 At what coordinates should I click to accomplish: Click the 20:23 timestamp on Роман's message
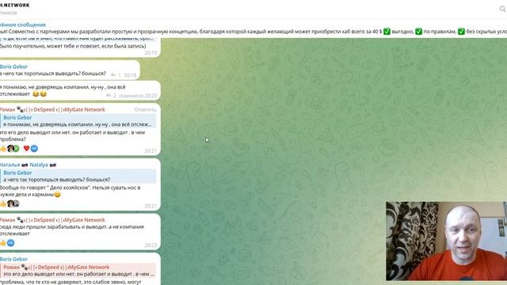(x=151, y=245)
